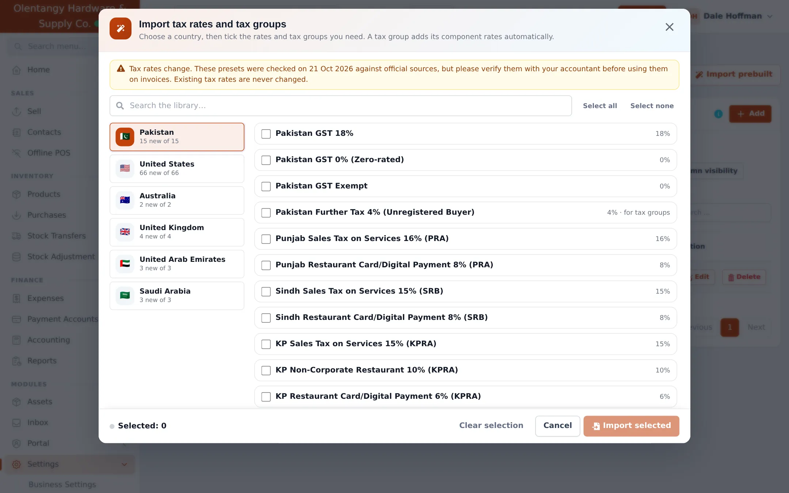Focus the Search the library field

pyautogui.click(x=340, y=106)
